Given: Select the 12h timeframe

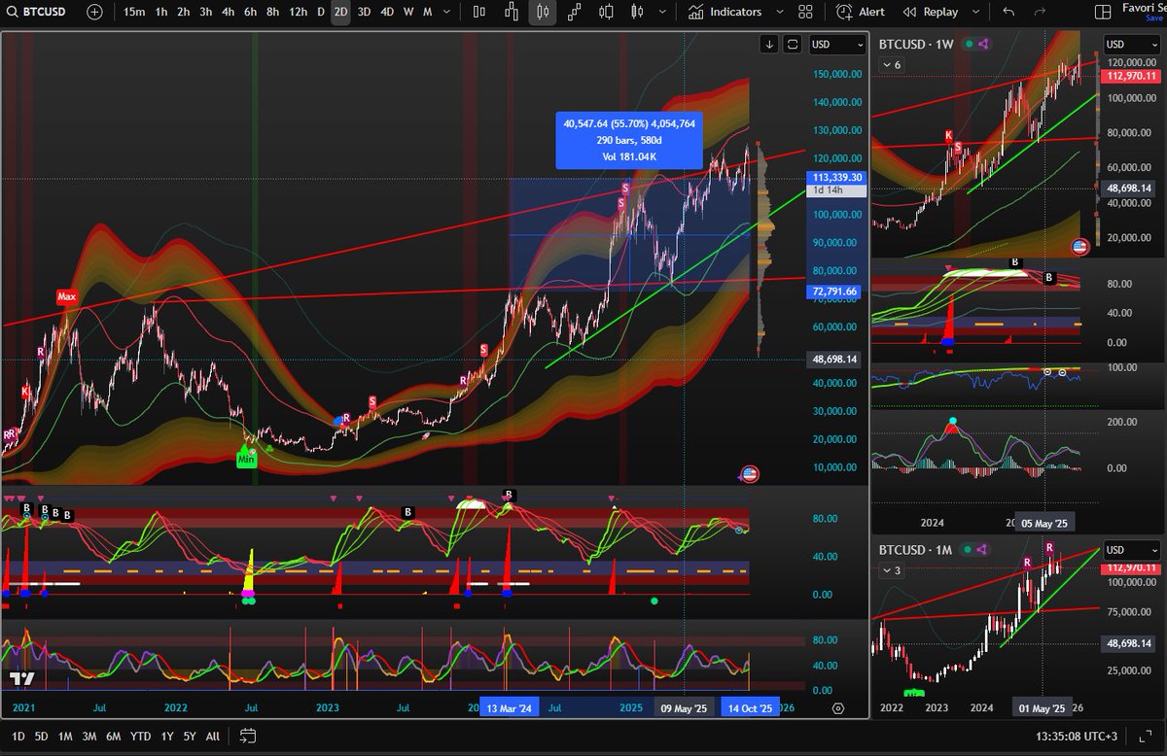Looking at the screenshot, I should point(298,12).
